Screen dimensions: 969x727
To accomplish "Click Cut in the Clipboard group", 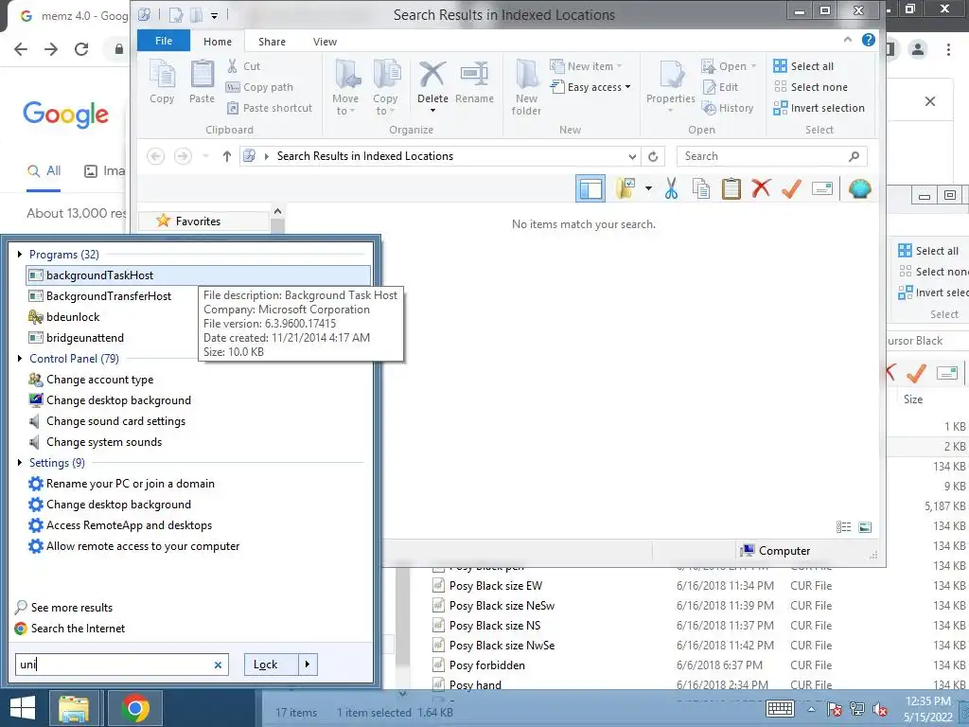I will pyautogui.click(x=243, y=66).
